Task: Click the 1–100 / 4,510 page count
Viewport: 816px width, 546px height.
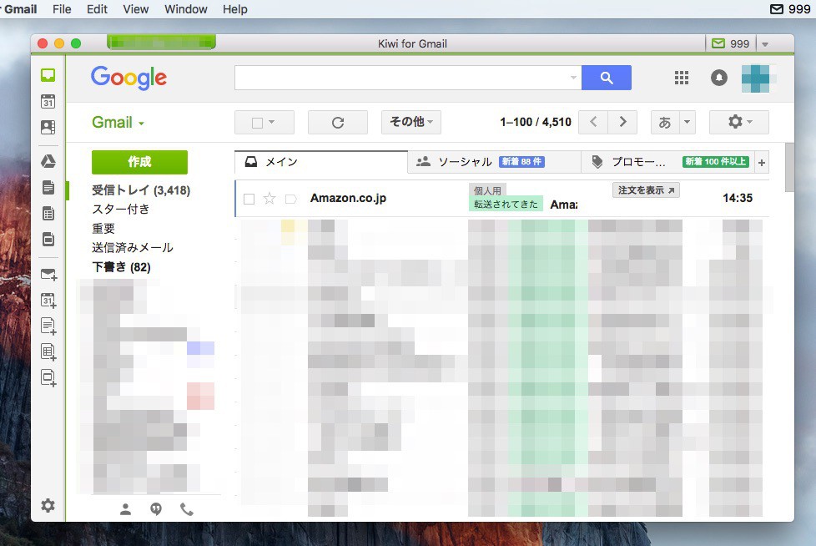Action: coord(536,123)
